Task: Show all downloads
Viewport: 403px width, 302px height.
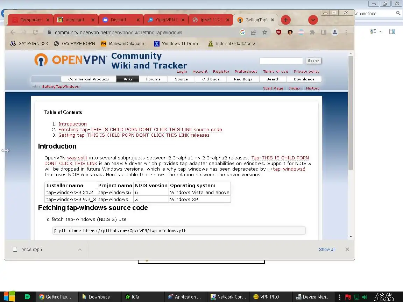Action: click(x=327, y=249)
